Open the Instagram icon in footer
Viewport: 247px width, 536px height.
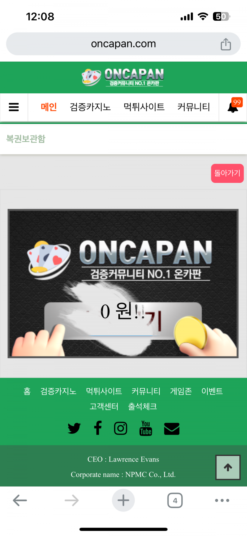coord(121,428)
